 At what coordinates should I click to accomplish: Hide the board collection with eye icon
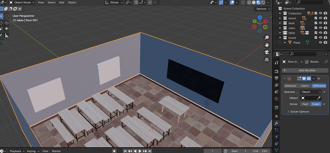321,38
